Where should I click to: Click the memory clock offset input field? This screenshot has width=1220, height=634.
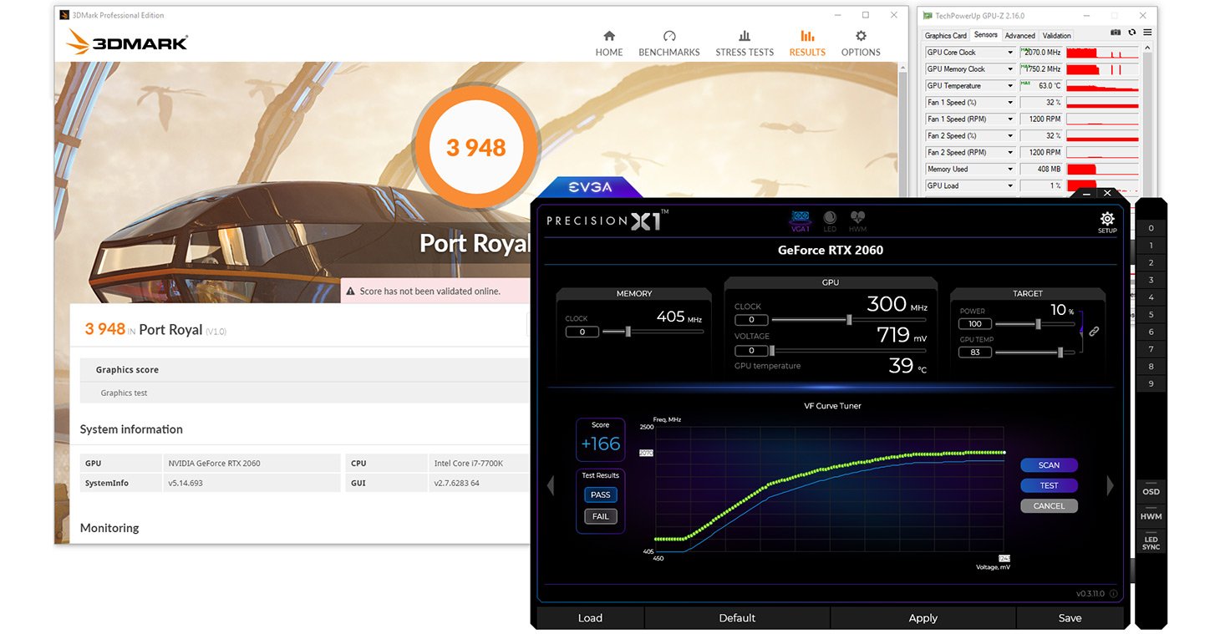click(582, 332)
